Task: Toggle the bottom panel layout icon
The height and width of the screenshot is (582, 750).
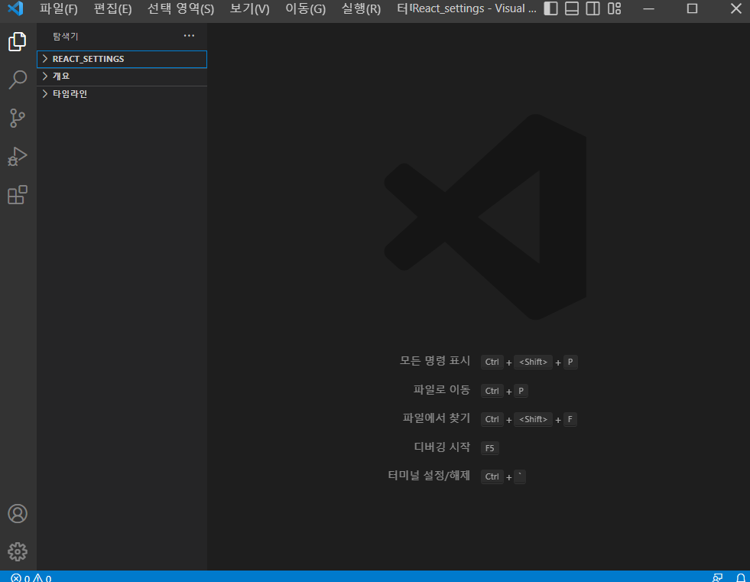Action: (x=572, y=8)
